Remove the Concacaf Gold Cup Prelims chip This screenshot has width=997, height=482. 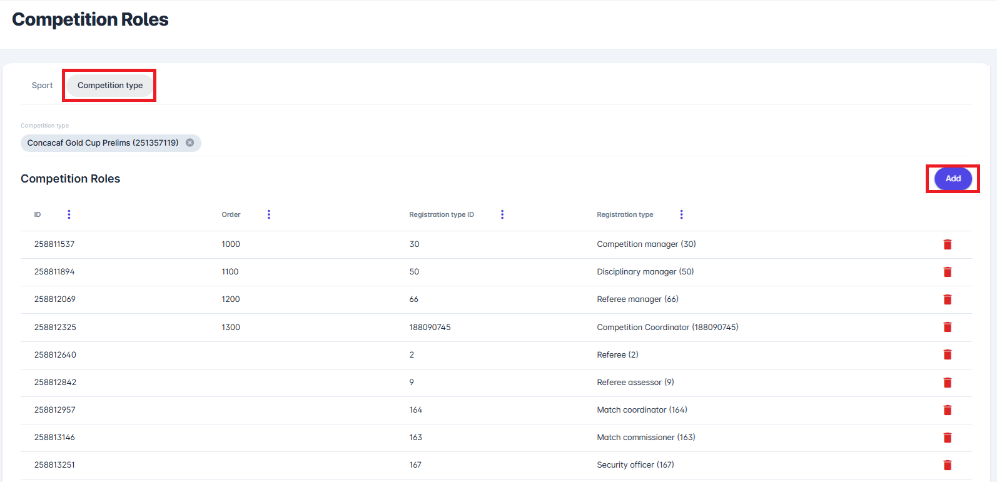(190, 143)
